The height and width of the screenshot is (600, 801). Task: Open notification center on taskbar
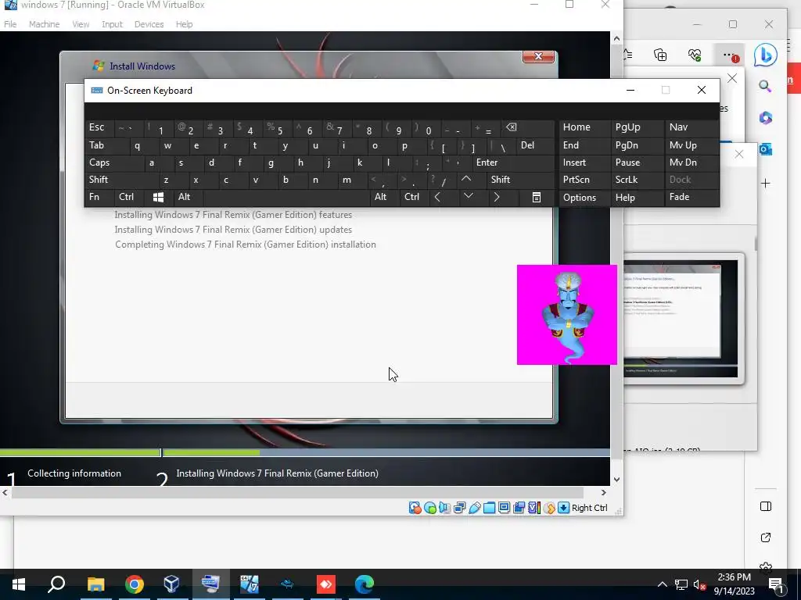click(x=775, y=584)
